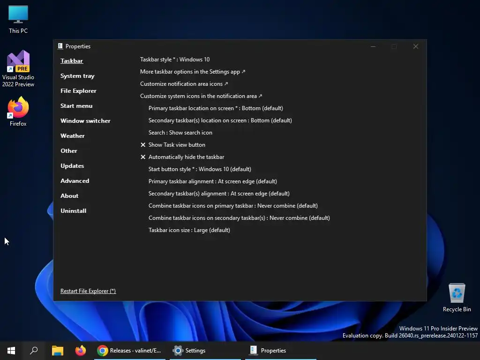This screenshot has height=360, width=480.
Task: Open Customize notification area icons link
Action: pyautogui.click(x=184, y=84)
